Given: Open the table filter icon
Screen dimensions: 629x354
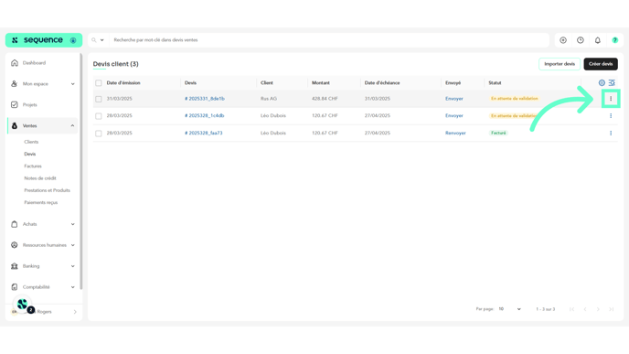Looking at the screenshot, I should (612, 82).
